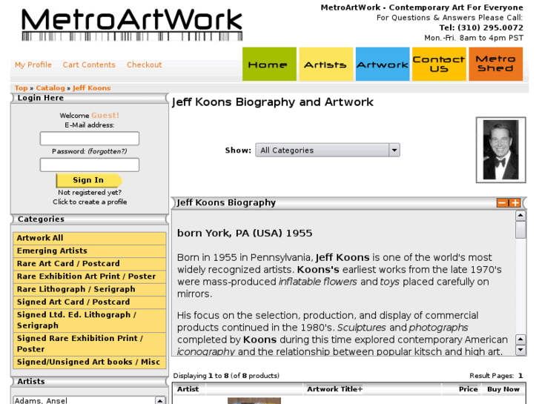
Task: Click Guest! welcome text
Action: [x=105, y=115]
